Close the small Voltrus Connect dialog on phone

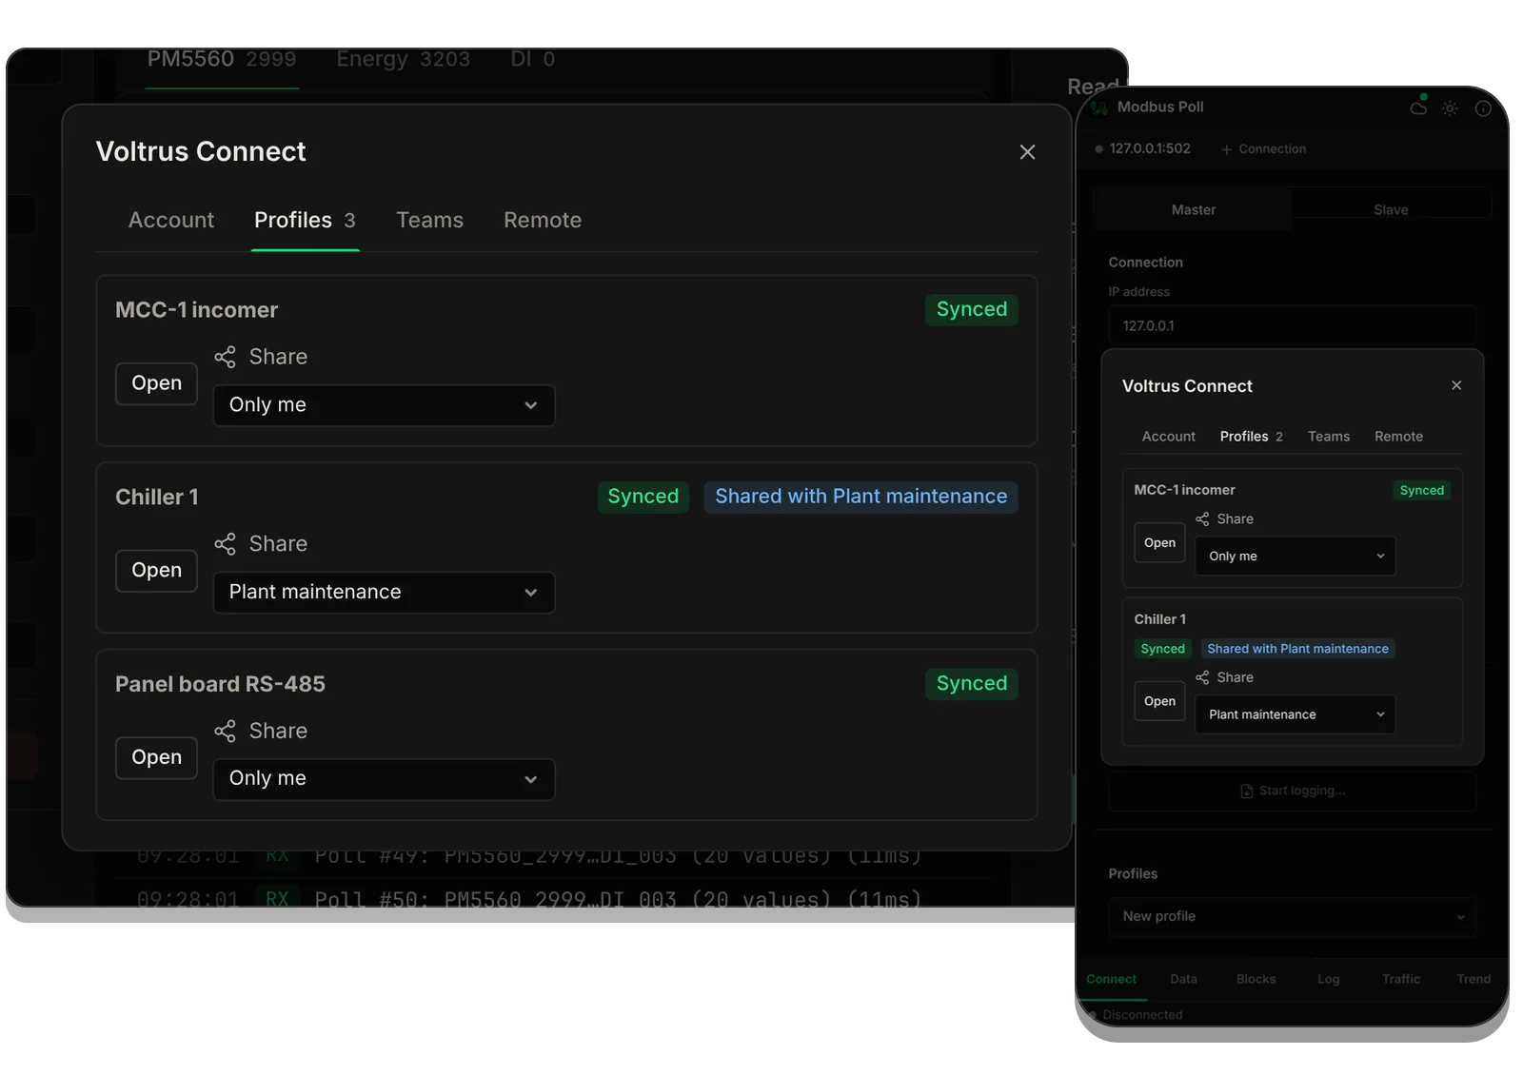1456,385
